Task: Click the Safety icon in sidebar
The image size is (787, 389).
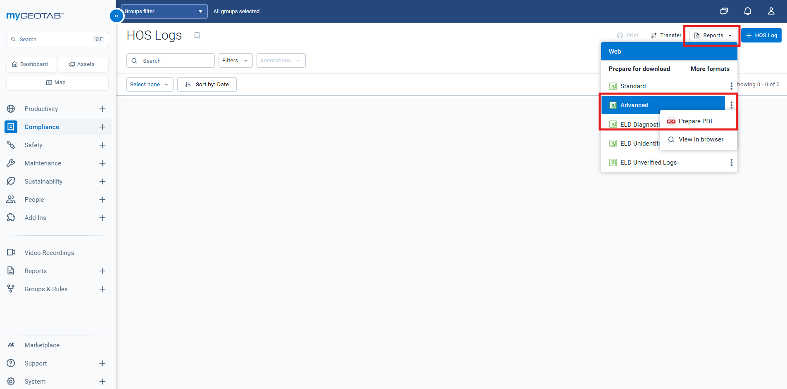Action: click(x=11, y=145)
